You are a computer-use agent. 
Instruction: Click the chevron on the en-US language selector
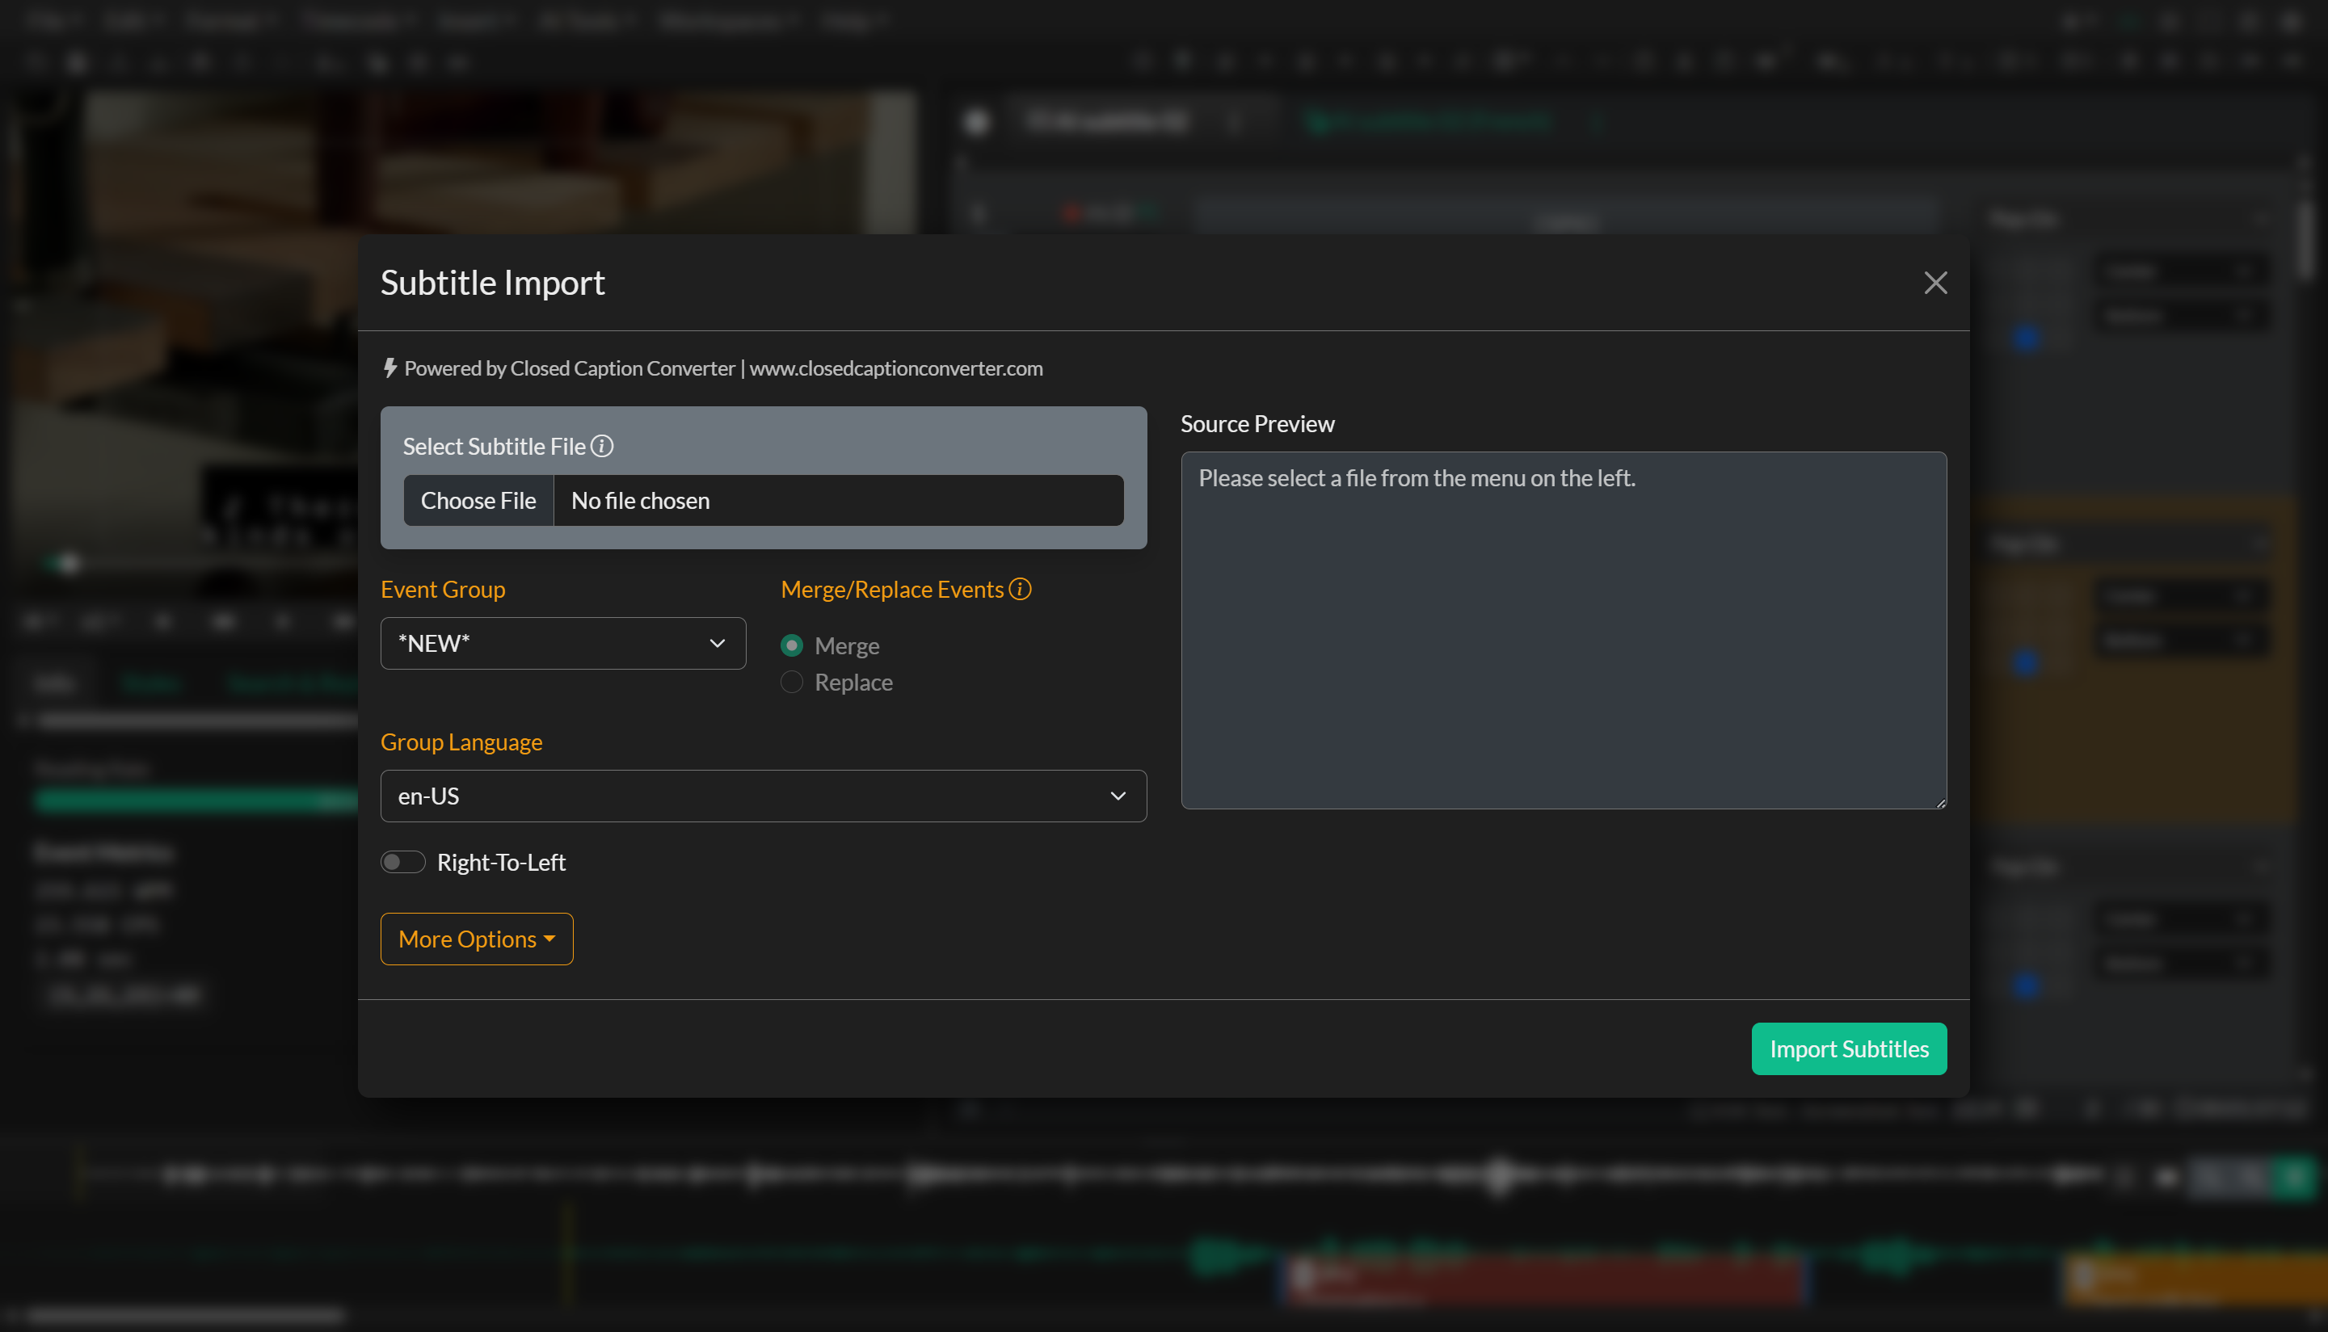(x=1118, y=796)
